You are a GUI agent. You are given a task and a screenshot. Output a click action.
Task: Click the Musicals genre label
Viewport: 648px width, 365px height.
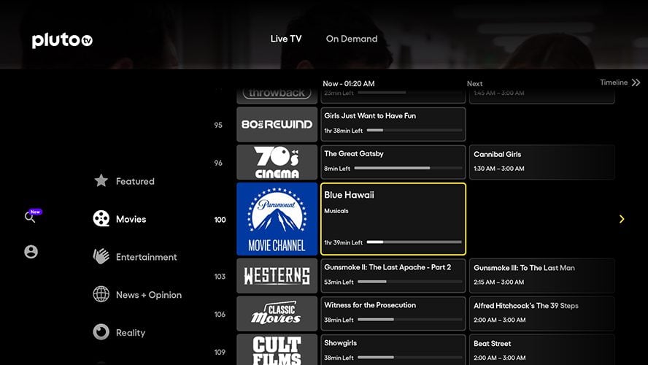(336, 211)
